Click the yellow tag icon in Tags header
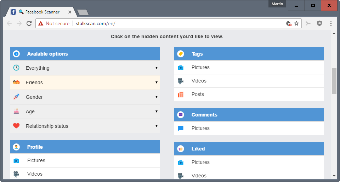Screen dimensions: 340x182 (x=181, y=54)
